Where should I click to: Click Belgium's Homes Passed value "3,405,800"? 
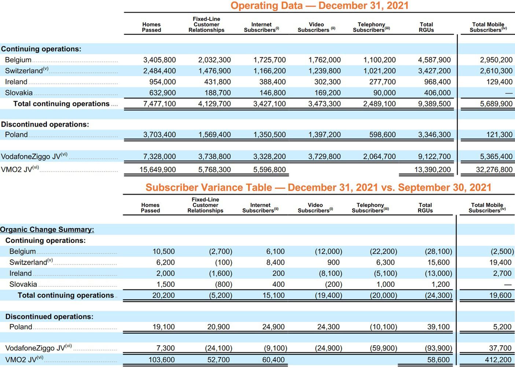point(159,60)
